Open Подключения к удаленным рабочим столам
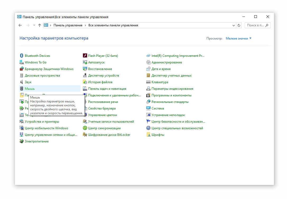This screenshot has width=287, height=199. (x=114, y=95)
